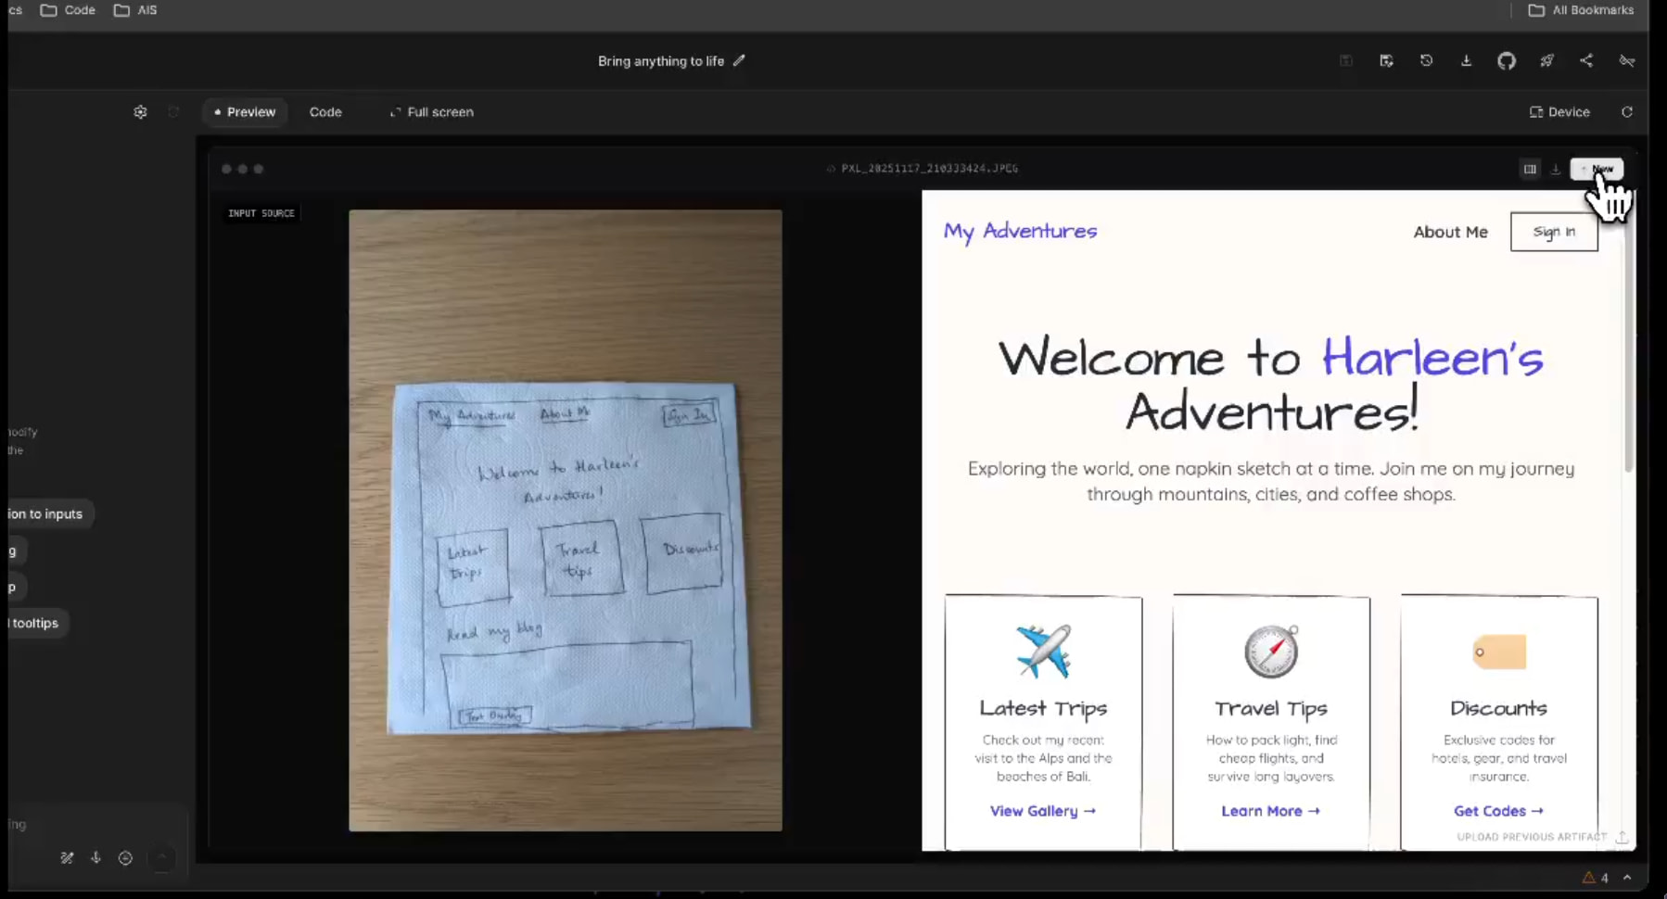Open settings gear left of Preview tab
The image size is (1667, 899).
[140, 112]
